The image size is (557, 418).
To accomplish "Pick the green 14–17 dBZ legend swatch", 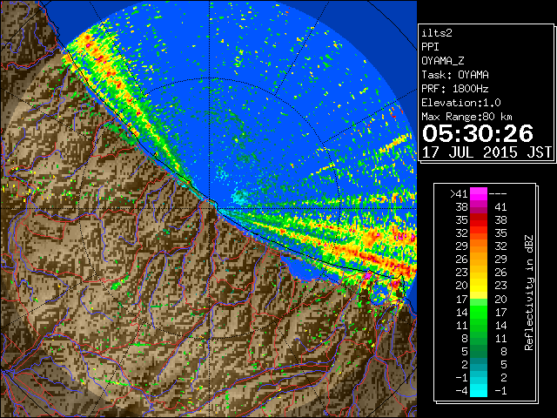I will pos(478,312).
